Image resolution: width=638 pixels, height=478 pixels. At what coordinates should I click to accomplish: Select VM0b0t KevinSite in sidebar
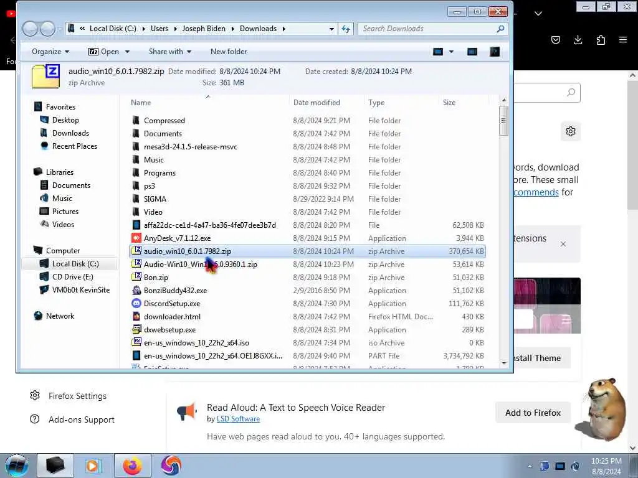[80, 290]
